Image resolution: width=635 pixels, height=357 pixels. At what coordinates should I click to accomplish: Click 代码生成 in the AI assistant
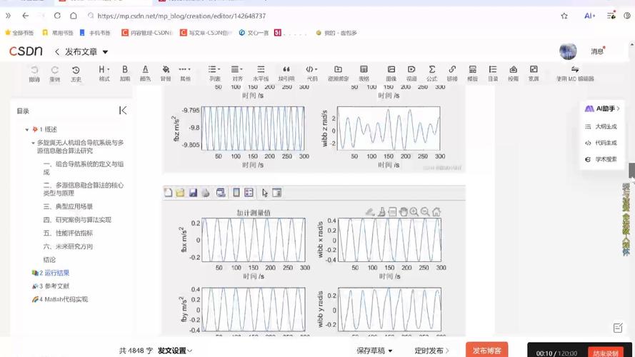click(x=601, y=143)
